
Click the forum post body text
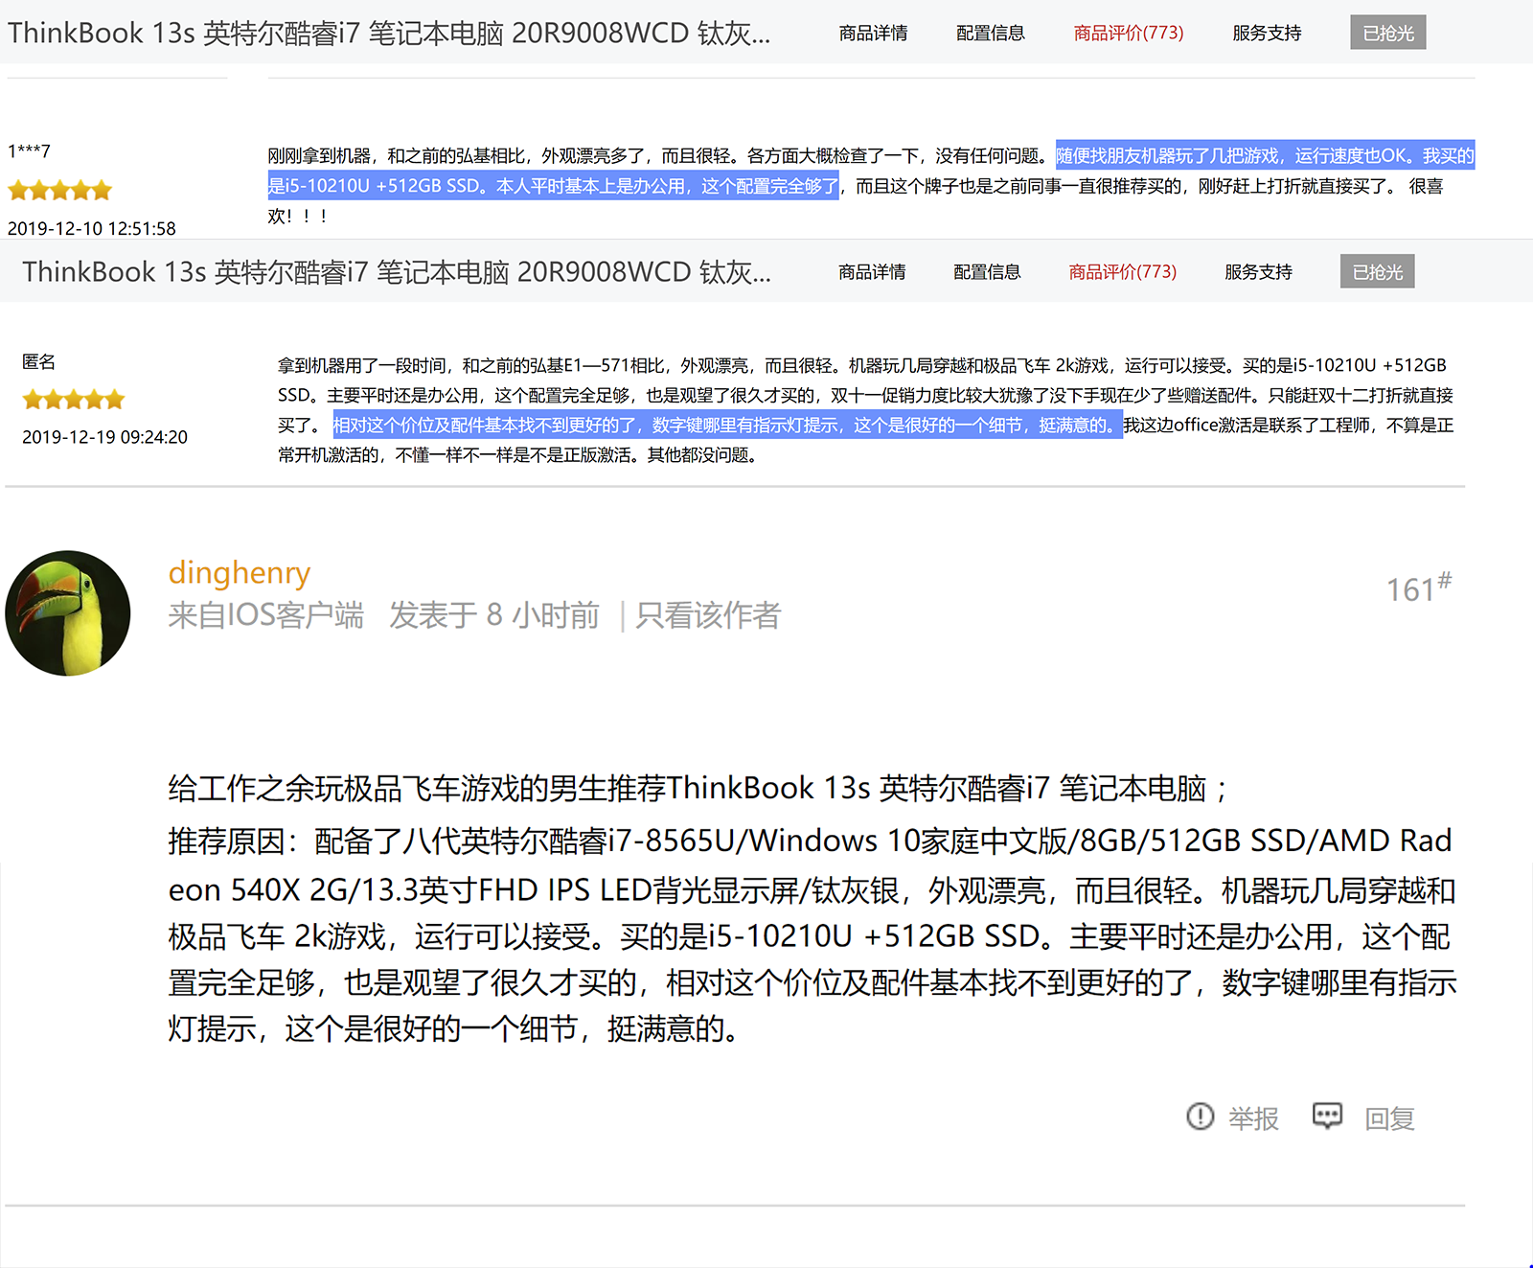tap(812, 909)
